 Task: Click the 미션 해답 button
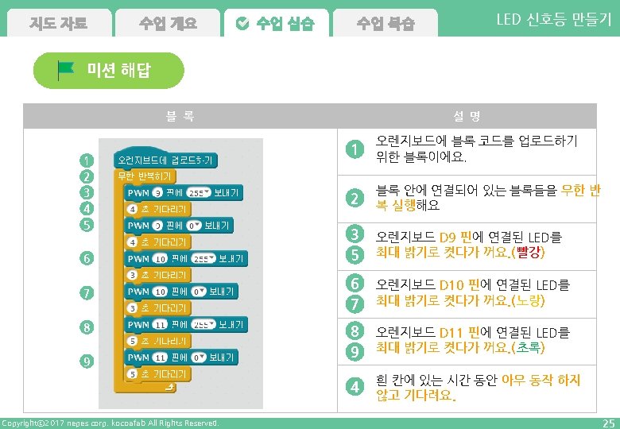click(x=109, y=71)
